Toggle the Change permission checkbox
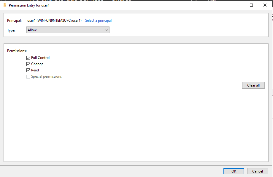This screenshot has height=177, width=273. coord(28,64)
